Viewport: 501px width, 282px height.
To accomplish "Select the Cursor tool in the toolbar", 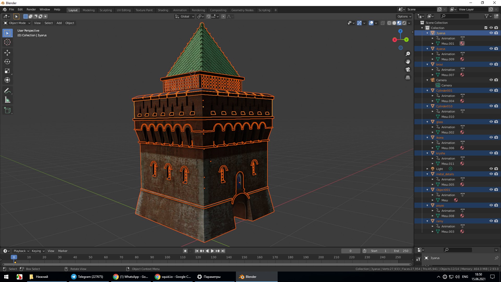I will (x=7, y=42).
